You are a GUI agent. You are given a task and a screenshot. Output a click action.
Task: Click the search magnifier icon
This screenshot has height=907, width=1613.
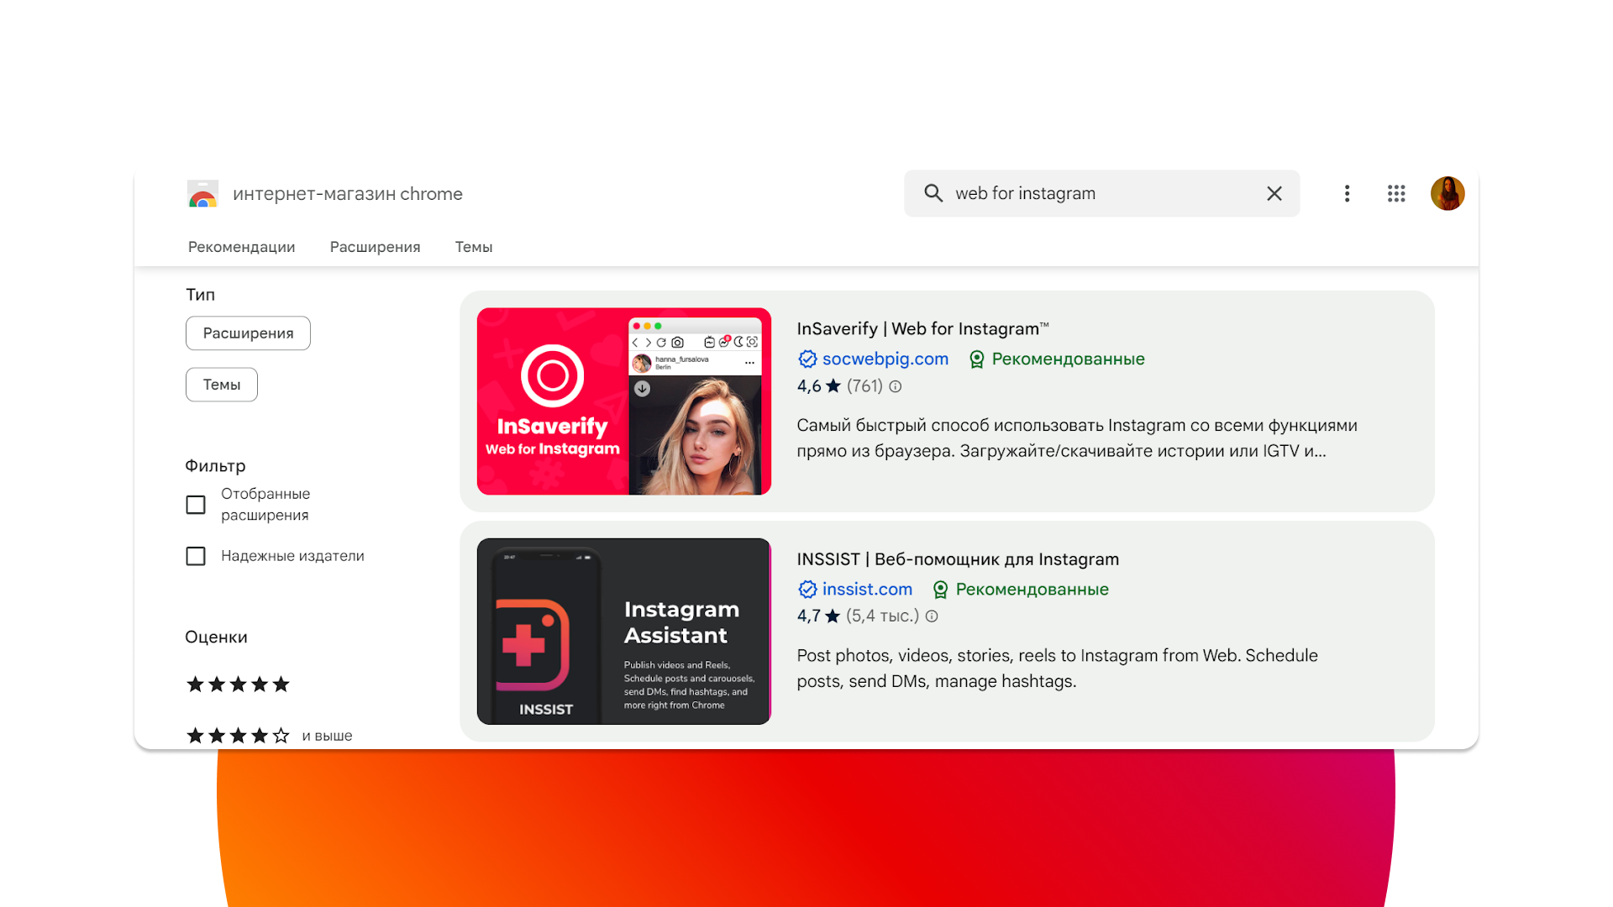coord(933,193)
